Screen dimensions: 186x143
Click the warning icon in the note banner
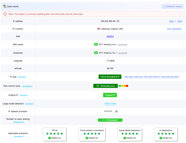5,14
